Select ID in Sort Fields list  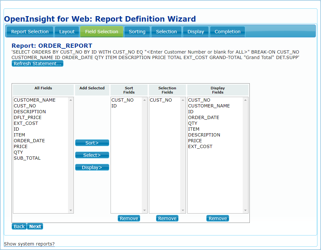coord(127,106)
